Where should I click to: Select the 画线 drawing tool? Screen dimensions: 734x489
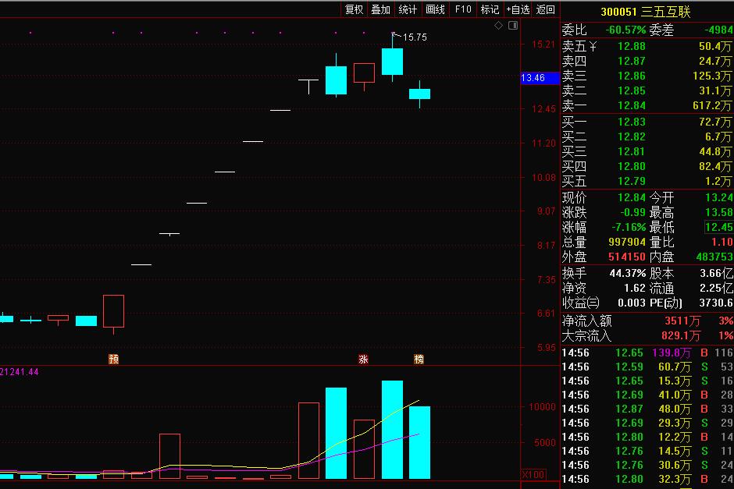pos(435,9)
